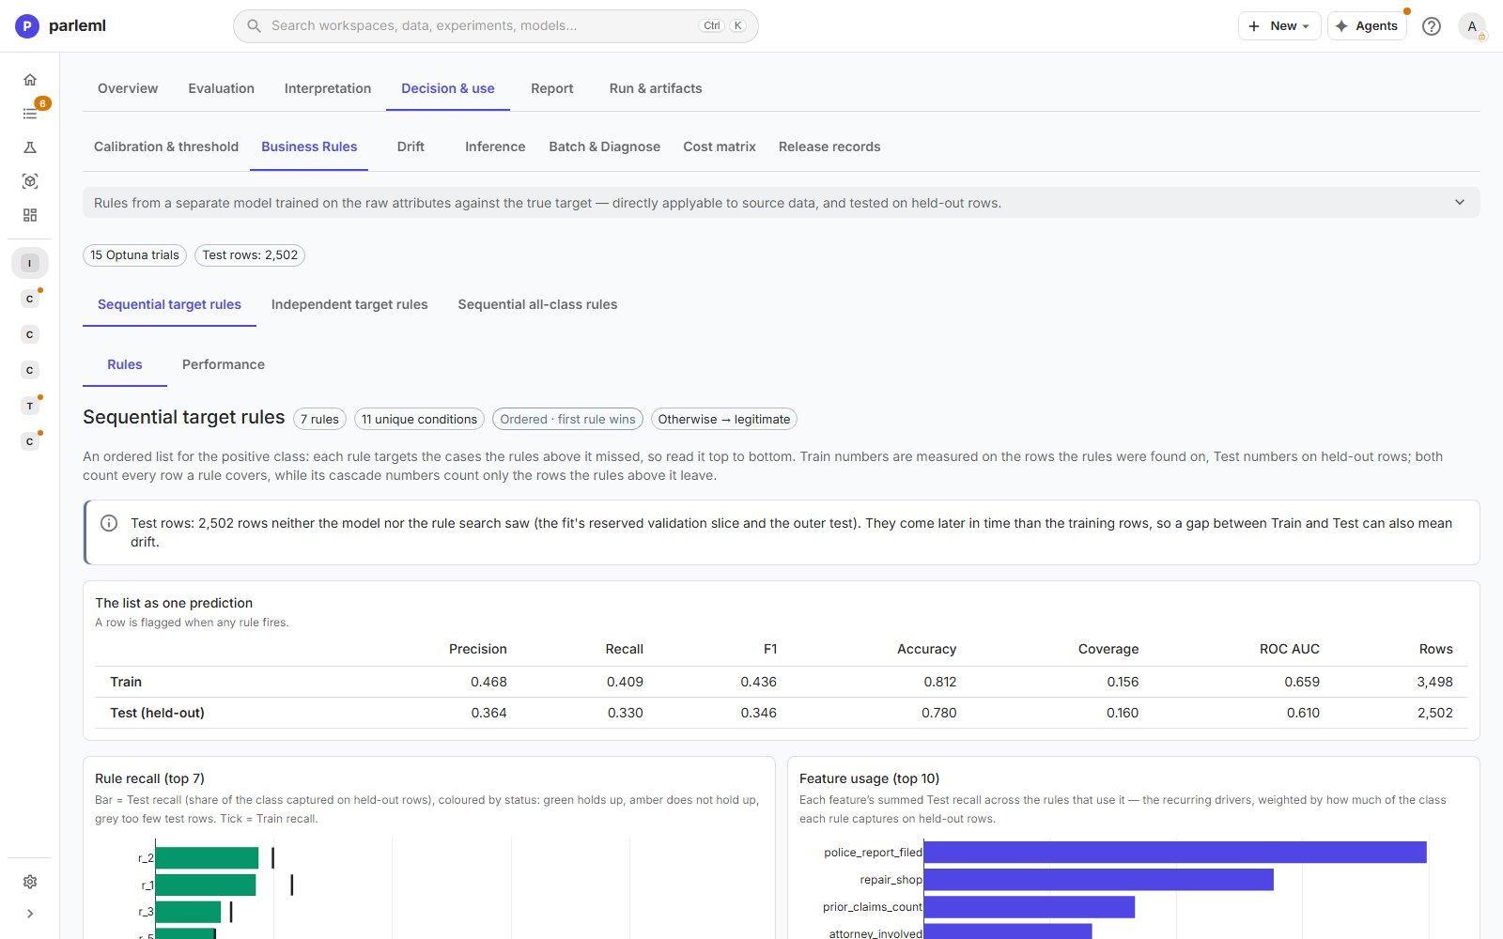The width and height of the screenshot is (1503, 939).
Task: Open the models cube icon in the sidebar
Action: tap(30, 181)
